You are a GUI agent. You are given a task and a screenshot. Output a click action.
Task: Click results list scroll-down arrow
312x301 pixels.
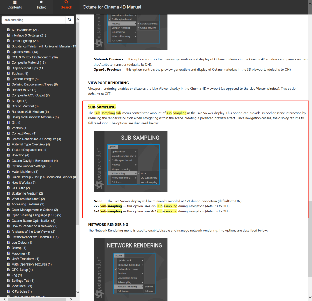click(78, 292)
